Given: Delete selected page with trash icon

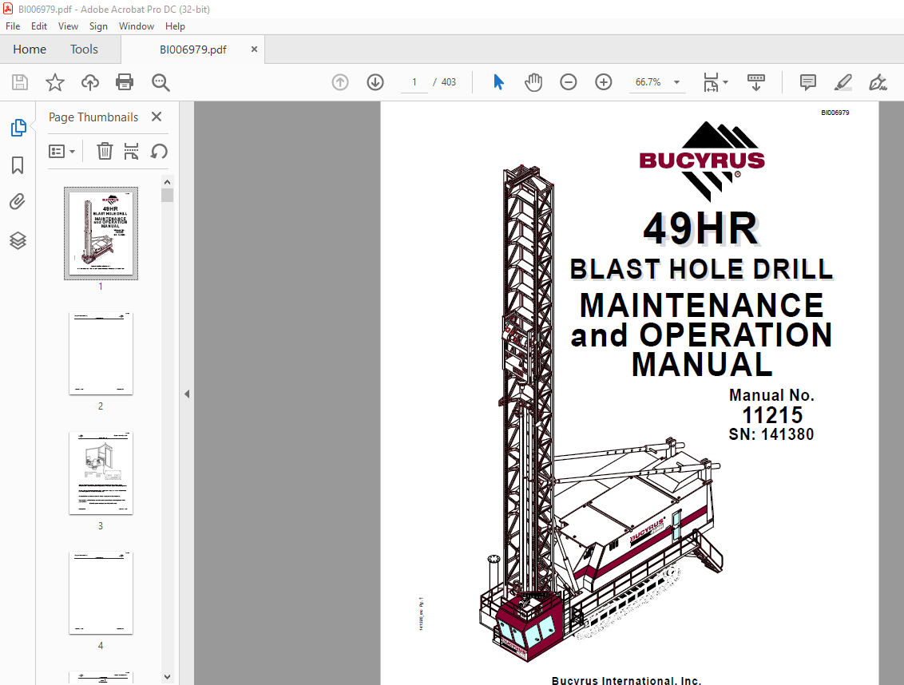Looking at the screenshot, I should click(x=105, y=151).
